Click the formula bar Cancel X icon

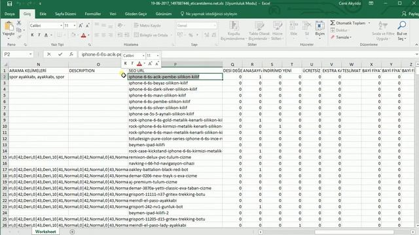49,54
